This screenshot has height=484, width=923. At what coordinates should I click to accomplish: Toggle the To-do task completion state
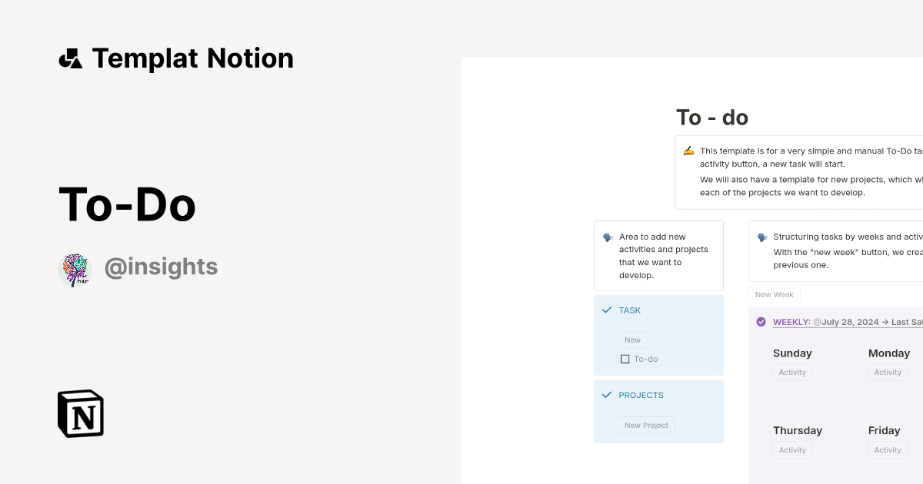point(624,359)
